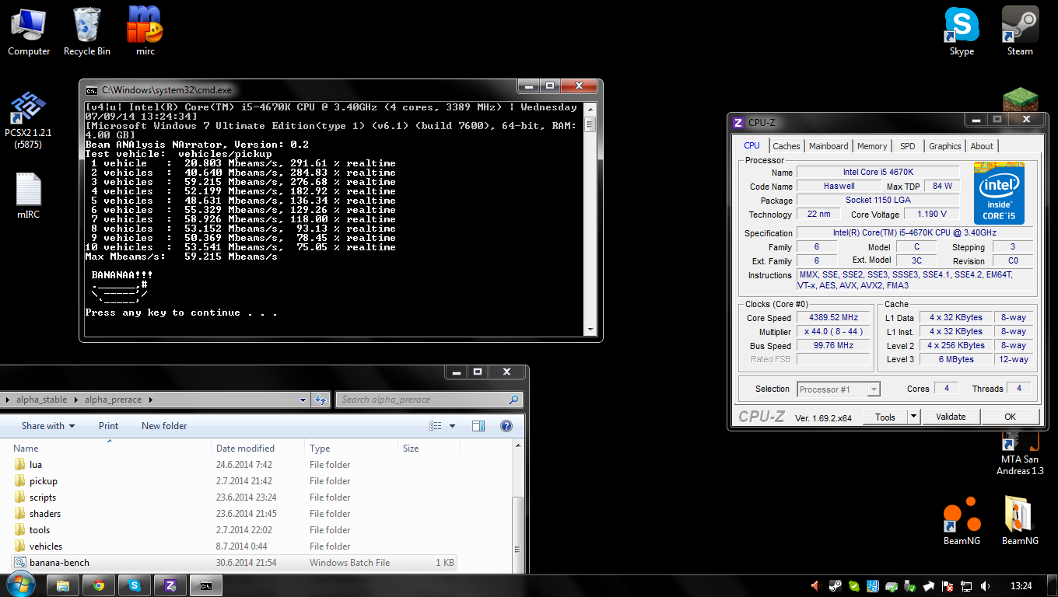Viewport: 1058px width, 597px height.
Task: Open the network tray icon
Action: click(x=966, y=586)
